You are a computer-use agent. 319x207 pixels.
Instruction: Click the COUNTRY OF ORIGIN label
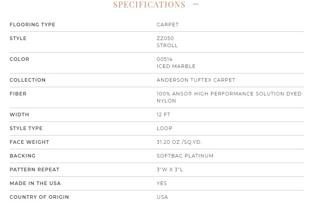(39, 197)
